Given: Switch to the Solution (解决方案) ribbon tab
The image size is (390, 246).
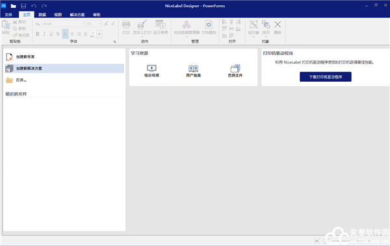Looking at the screenshot, I should pyautogui.click(x=77, y=15).
